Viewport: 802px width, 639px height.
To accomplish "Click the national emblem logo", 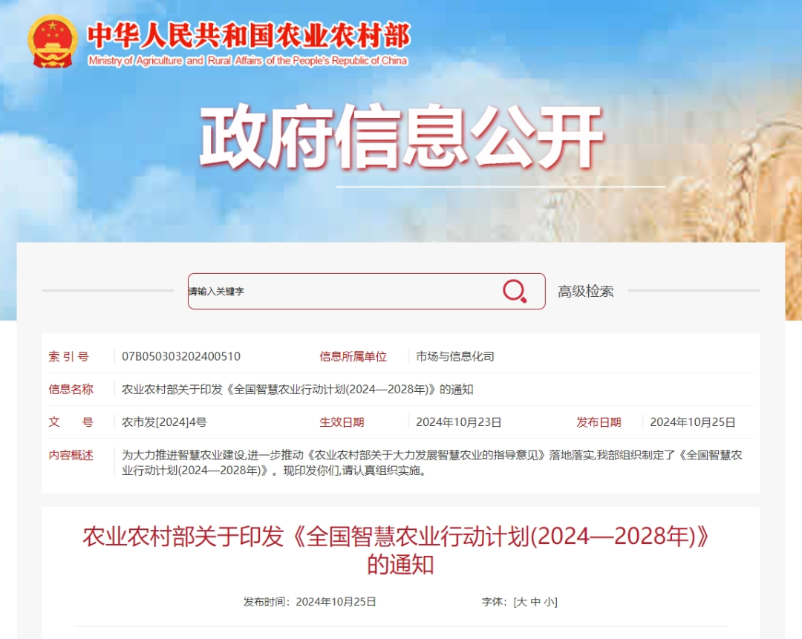I will (52, 42).
